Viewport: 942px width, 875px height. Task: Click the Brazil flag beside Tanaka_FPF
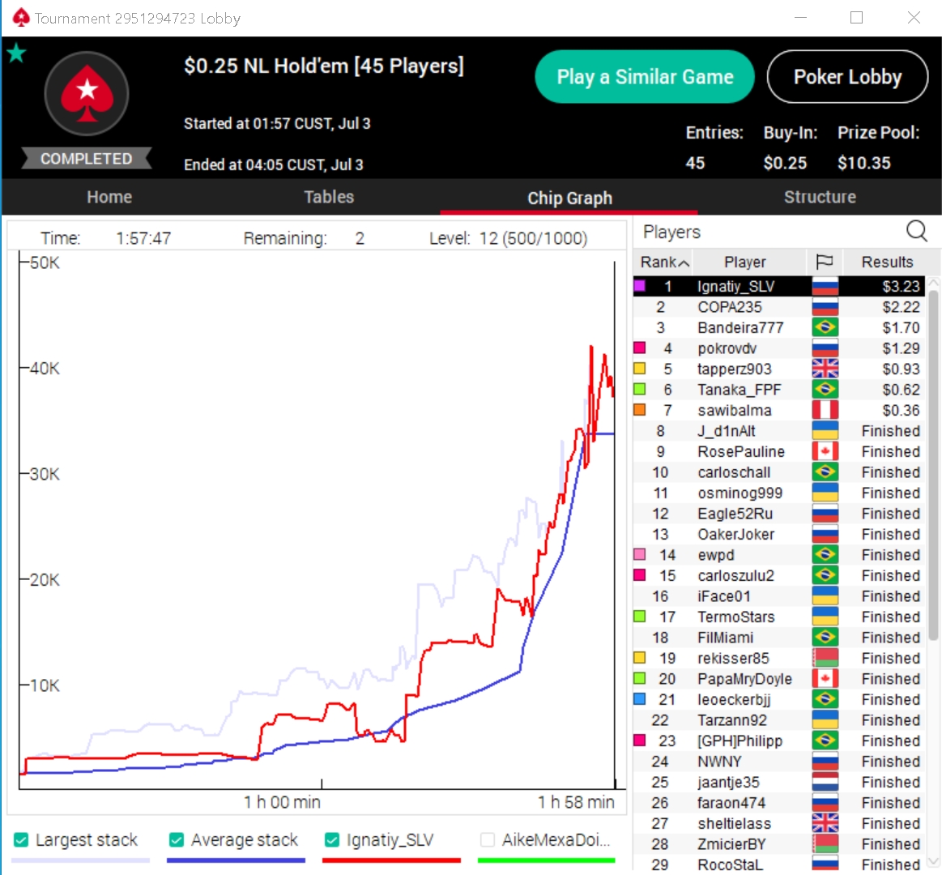point(825,390)
